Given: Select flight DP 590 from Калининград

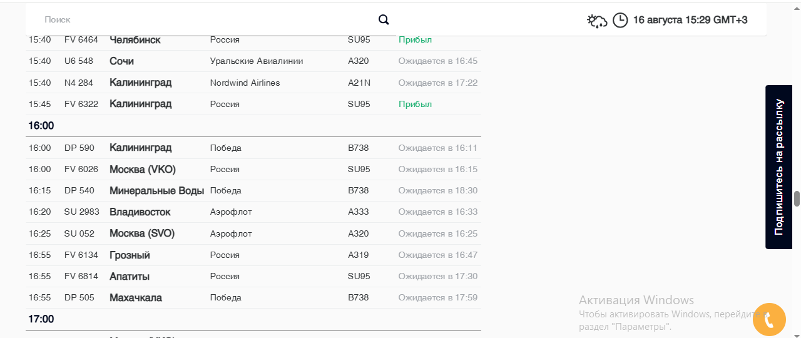Looking at the screenshot, I should [x=253, y=148].
